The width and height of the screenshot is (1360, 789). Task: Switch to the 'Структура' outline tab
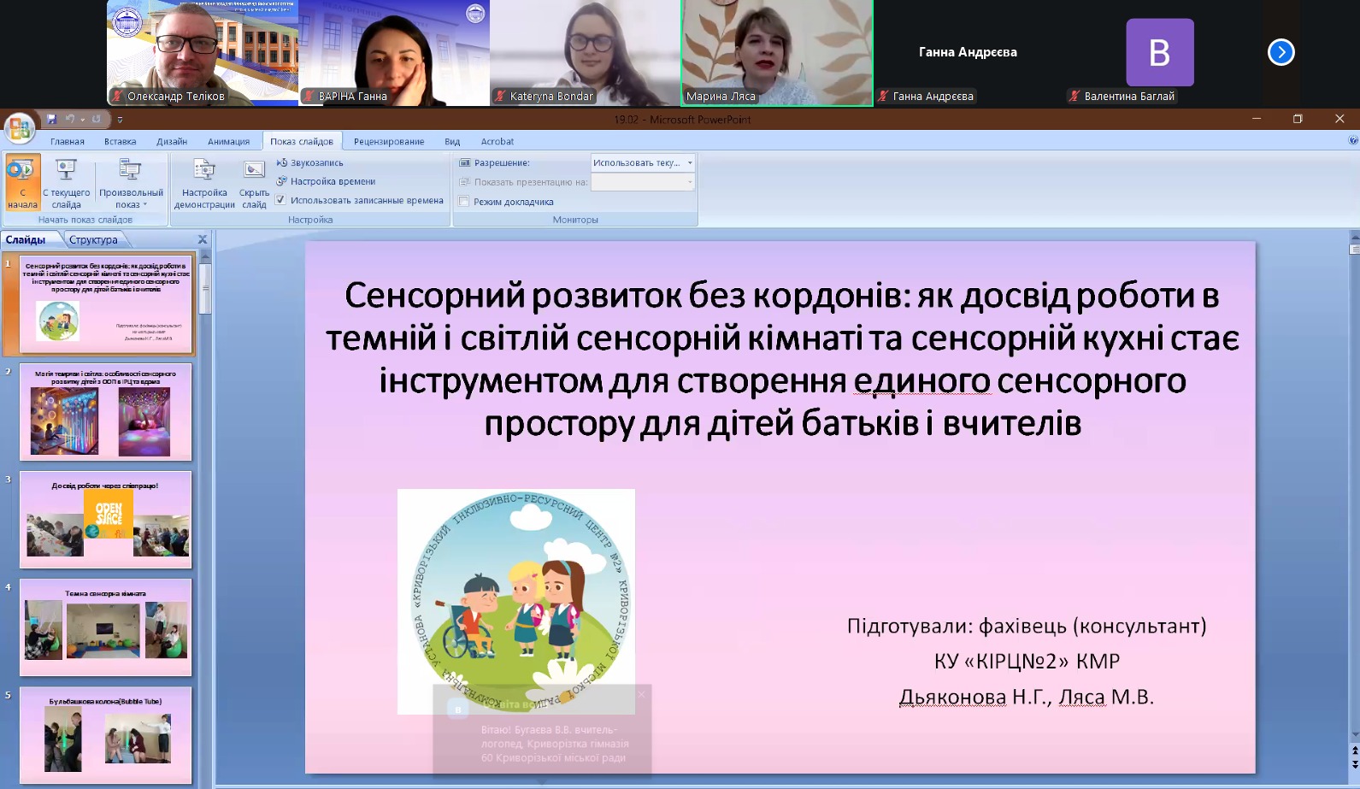[x=93, y=240]
